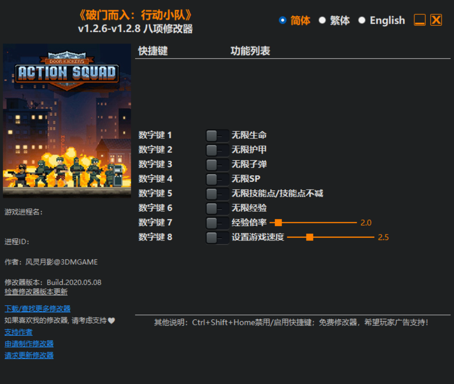Toggle 无限生命 on
The height and width of the screenshot is (384, 454).
[x=217, y=136]
